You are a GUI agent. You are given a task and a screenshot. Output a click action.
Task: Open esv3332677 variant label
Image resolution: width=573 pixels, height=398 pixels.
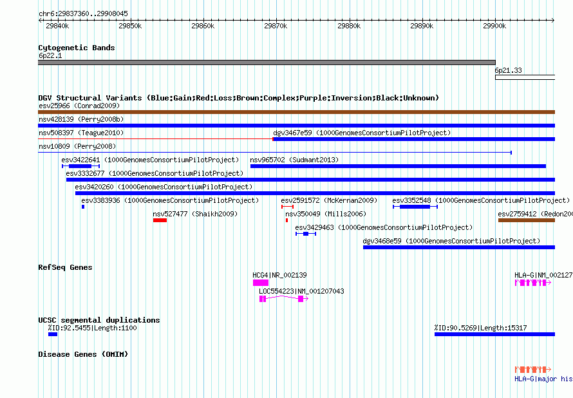coord(155,173)
